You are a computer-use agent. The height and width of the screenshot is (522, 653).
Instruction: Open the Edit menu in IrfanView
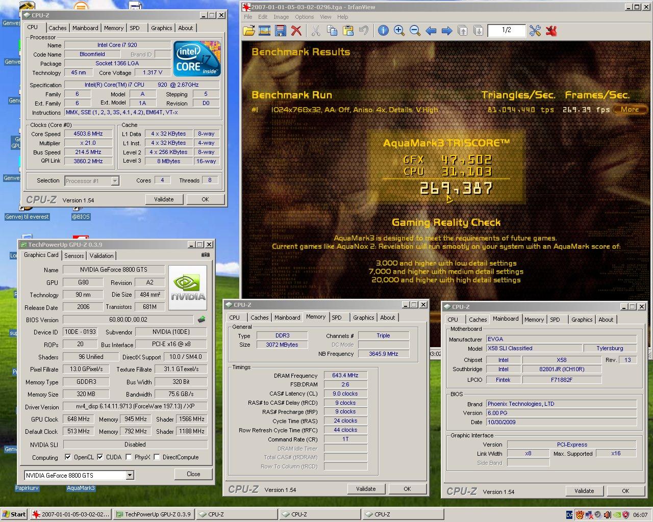(263, 17)
